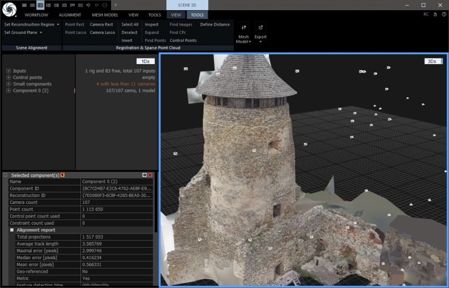Expand the Inputs tree node

click(x=9, y=71)
